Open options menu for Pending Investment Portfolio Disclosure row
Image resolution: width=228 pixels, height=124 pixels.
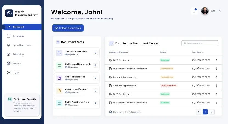click(x=217, y=69)
